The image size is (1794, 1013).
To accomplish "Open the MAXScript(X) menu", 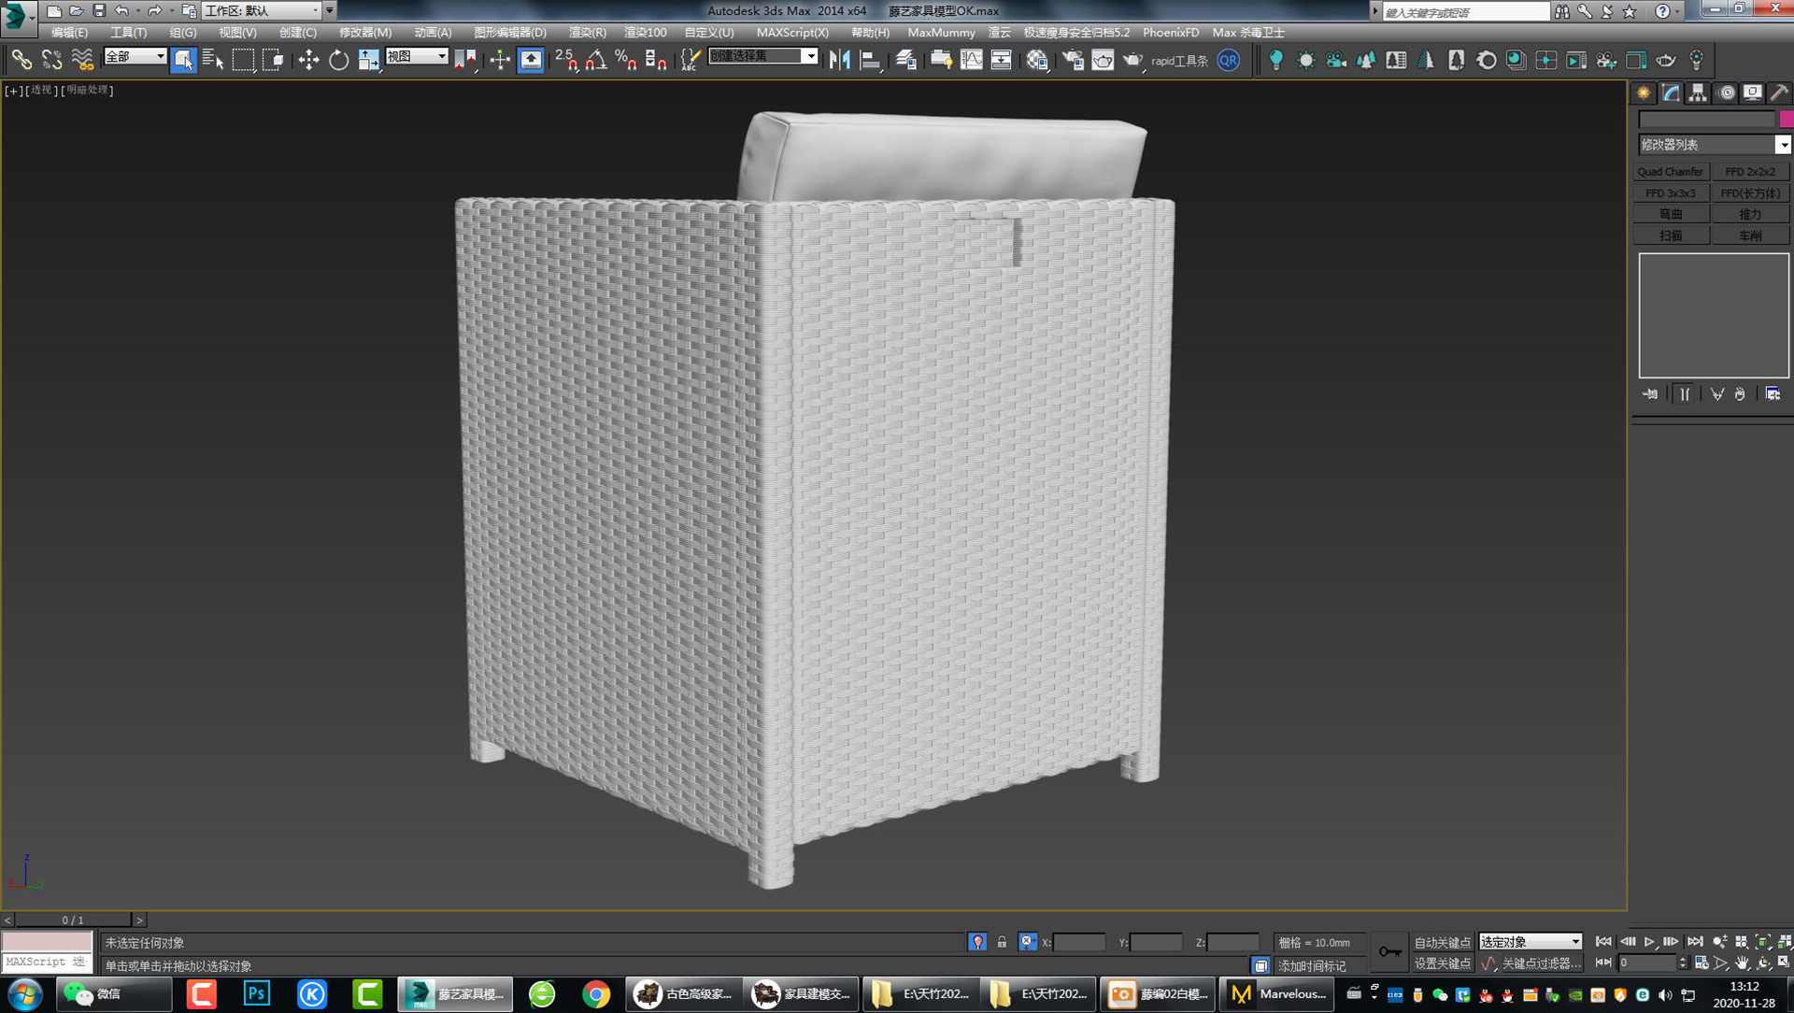I will 792,33.
